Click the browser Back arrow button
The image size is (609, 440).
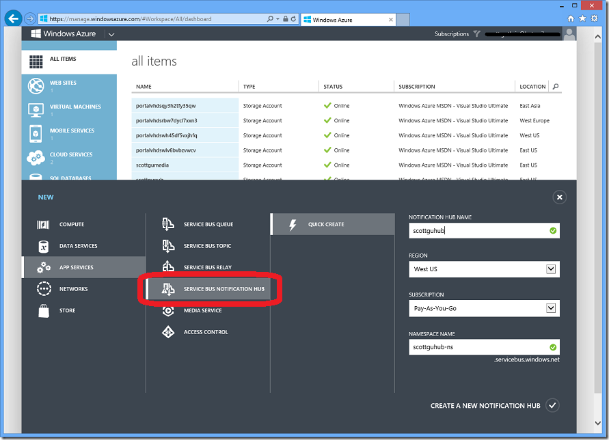click(13, 18)
